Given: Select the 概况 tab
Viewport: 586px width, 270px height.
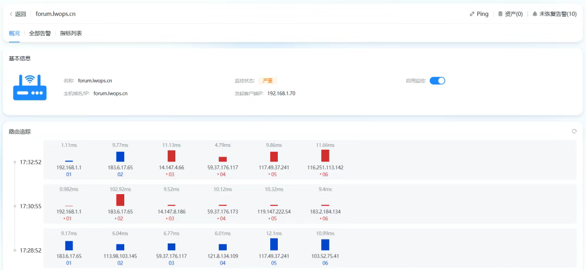Looking at the screenshot, I should (14, 33).
